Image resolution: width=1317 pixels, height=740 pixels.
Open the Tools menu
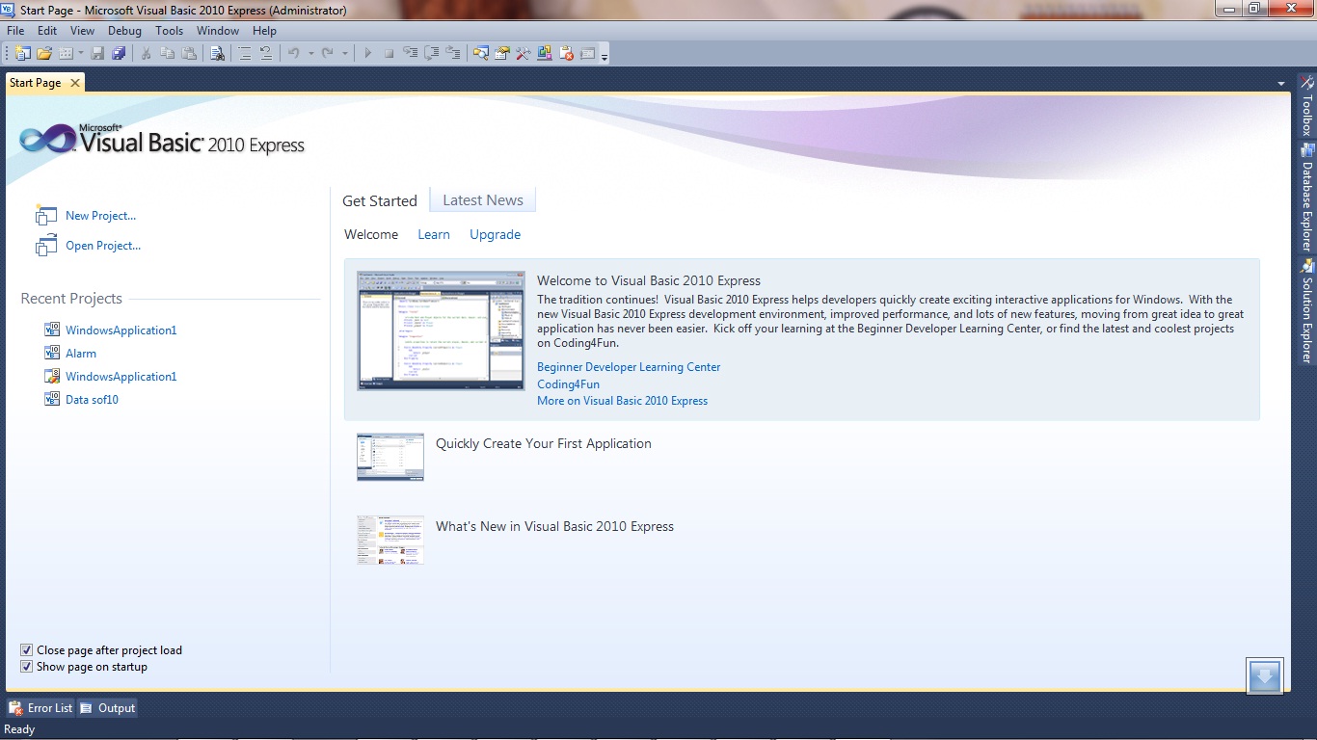click(170, 31)
